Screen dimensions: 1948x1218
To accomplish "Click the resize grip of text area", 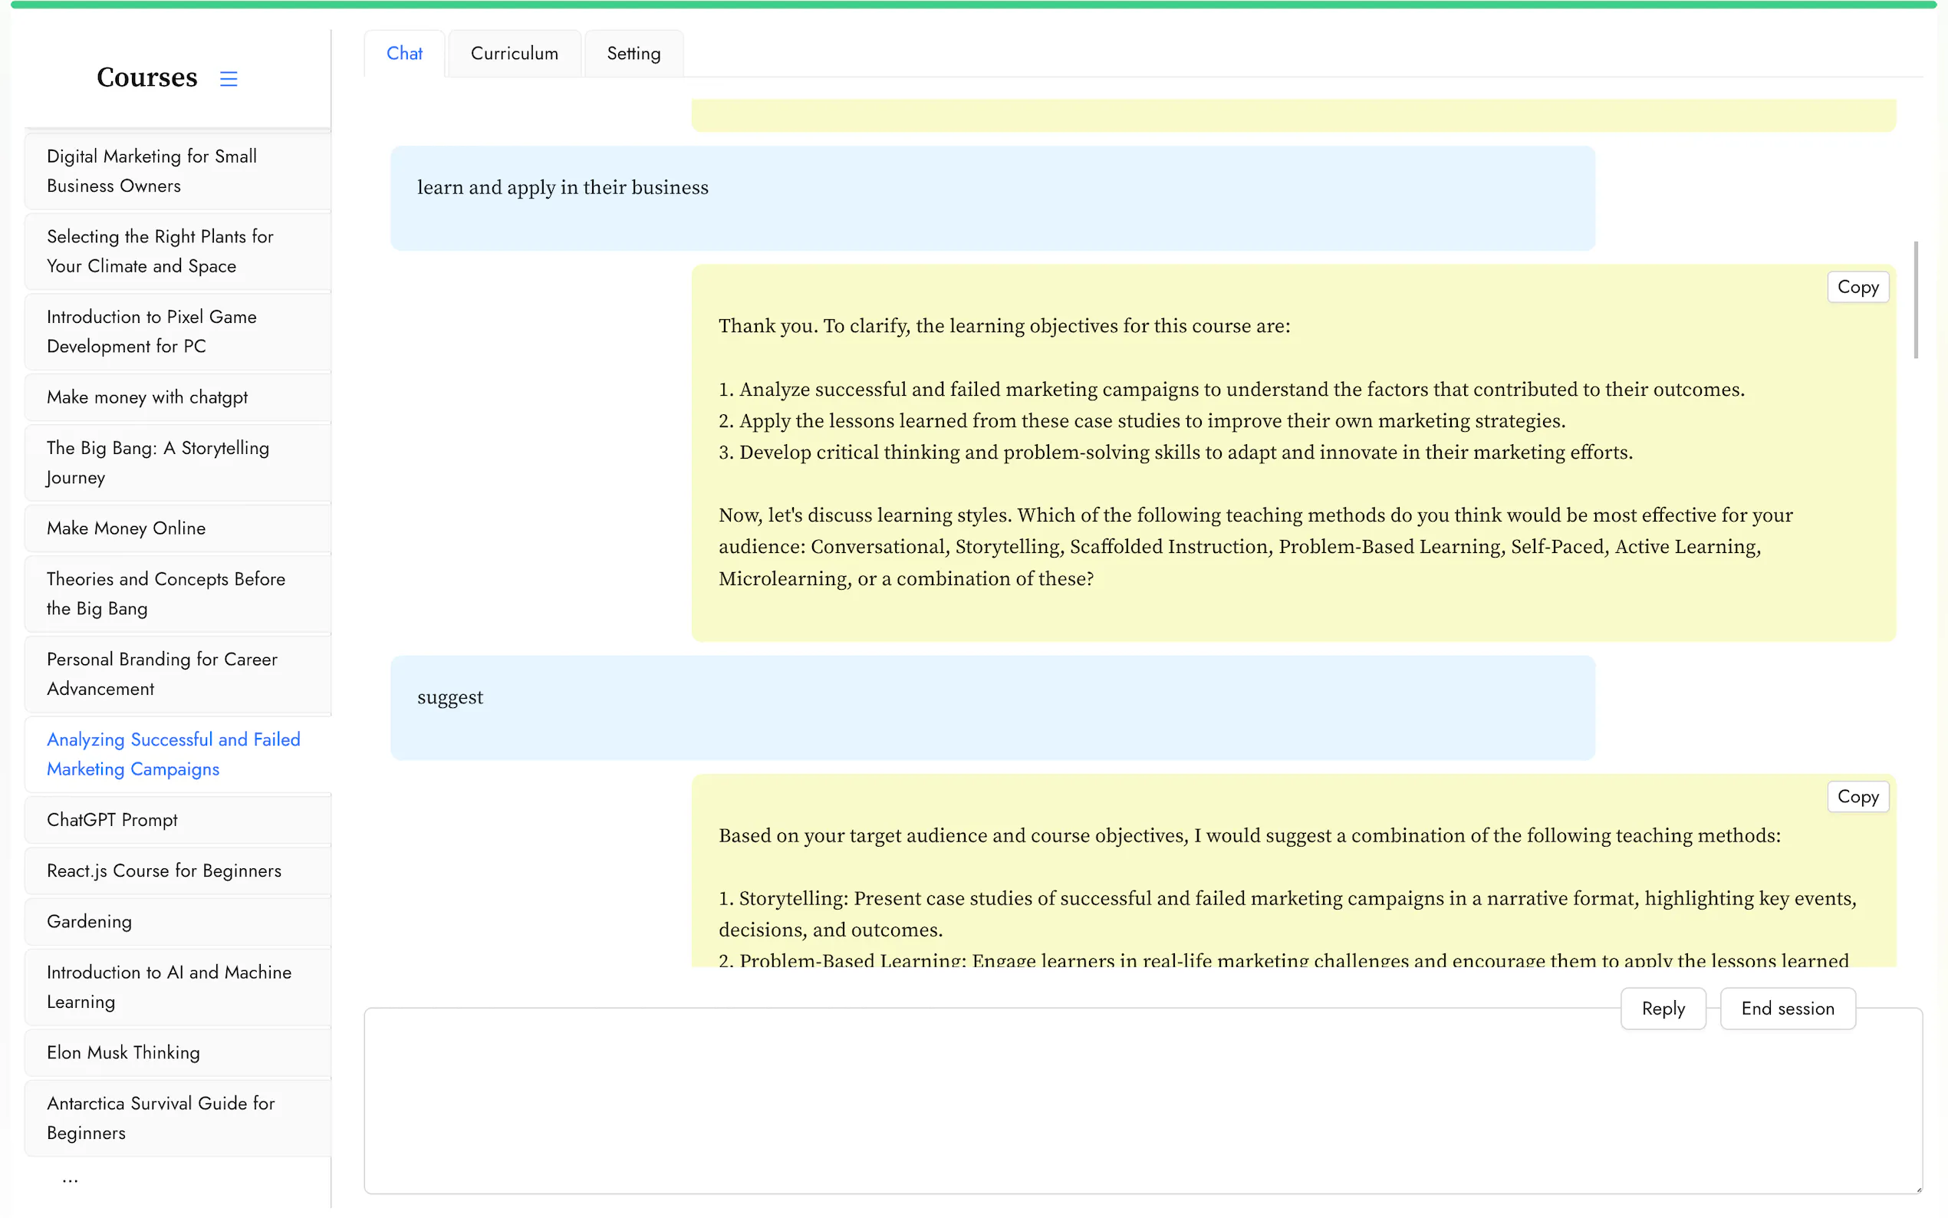I will 1918,1189.
